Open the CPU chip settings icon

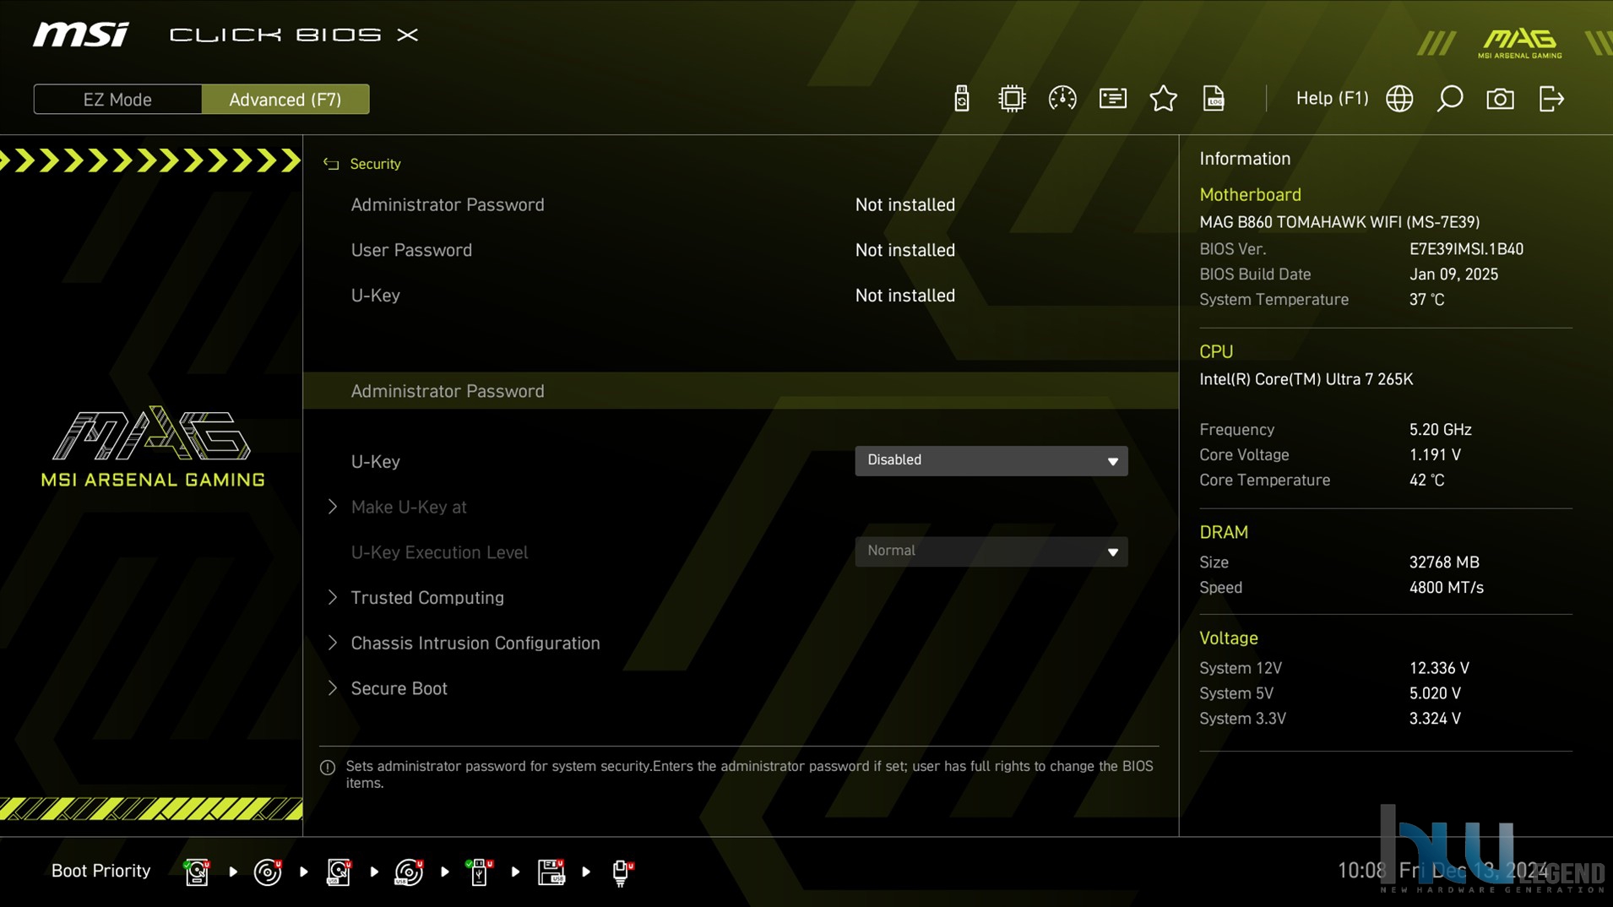click(1011, 99)
